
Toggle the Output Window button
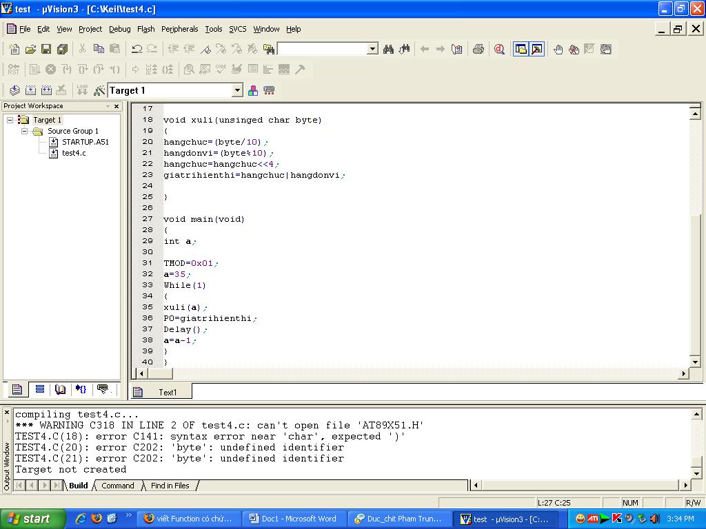pos(537,49)
